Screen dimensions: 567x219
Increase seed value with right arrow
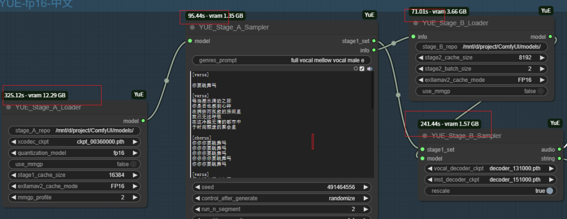click(x=365, y=187)
